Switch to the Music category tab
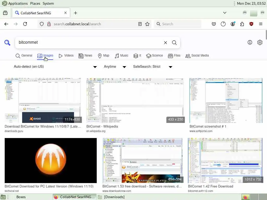267x200 pixels. pos(122,56)
